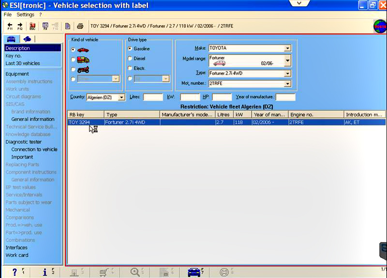Click the forward arrow F12 toolbar icon
Viewport: 387px width, 278px height.
coord(20,26)
